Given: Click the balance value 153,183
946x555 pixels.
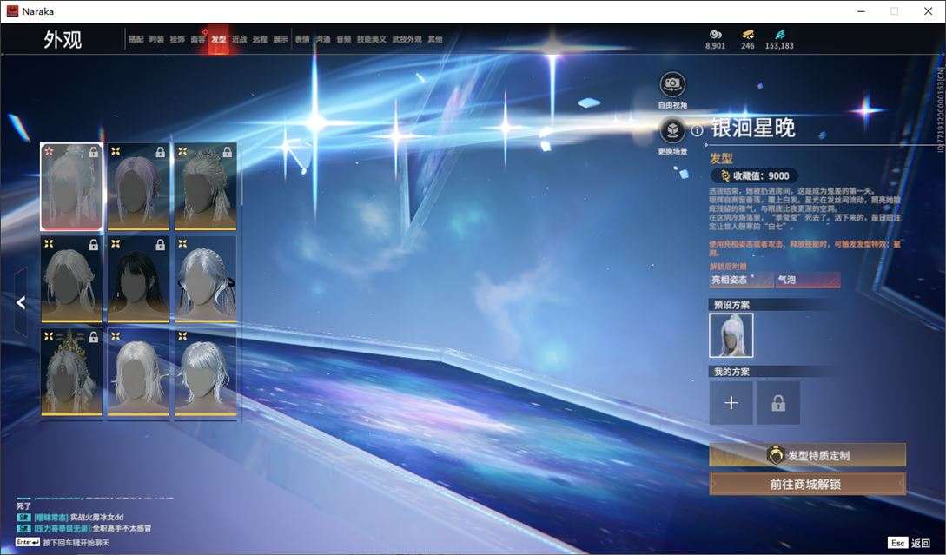Looking at the screenshot, I should click(779, 46).
